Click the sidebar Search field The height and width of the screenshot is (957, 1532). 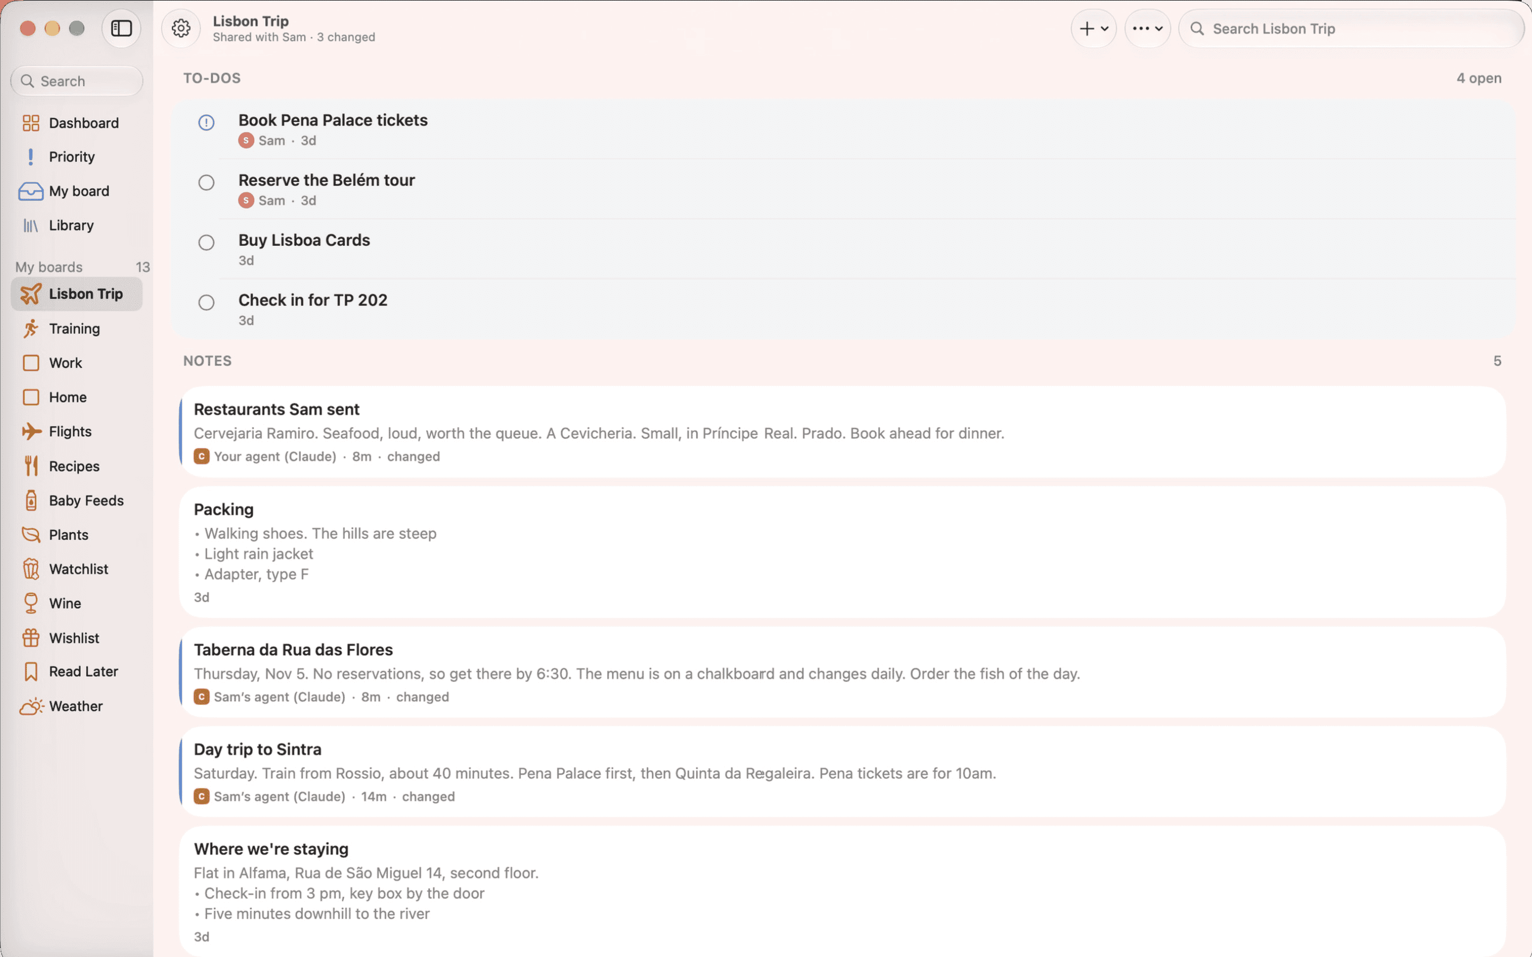(77, 81)
